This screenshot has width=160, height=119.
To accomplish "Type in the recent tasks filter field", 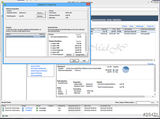I will pos(142,102).
